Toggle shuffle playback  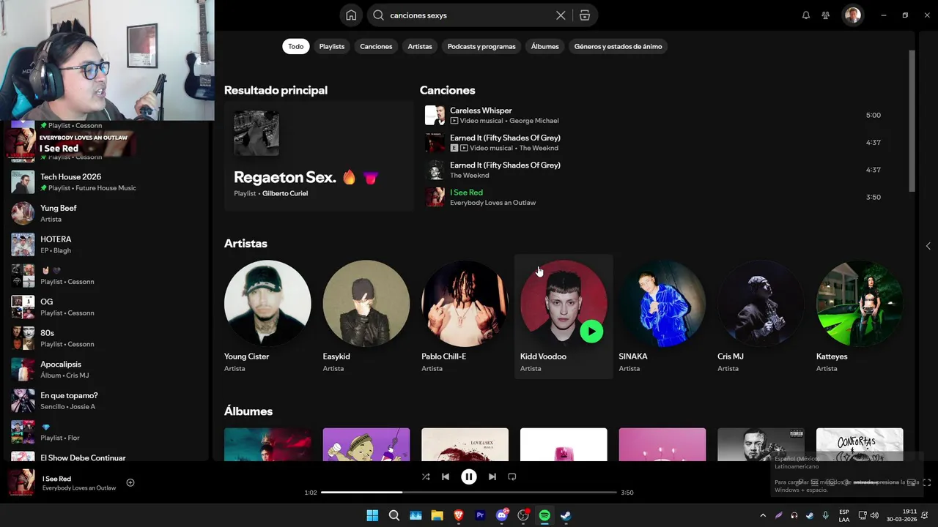[x=426, y=476]
